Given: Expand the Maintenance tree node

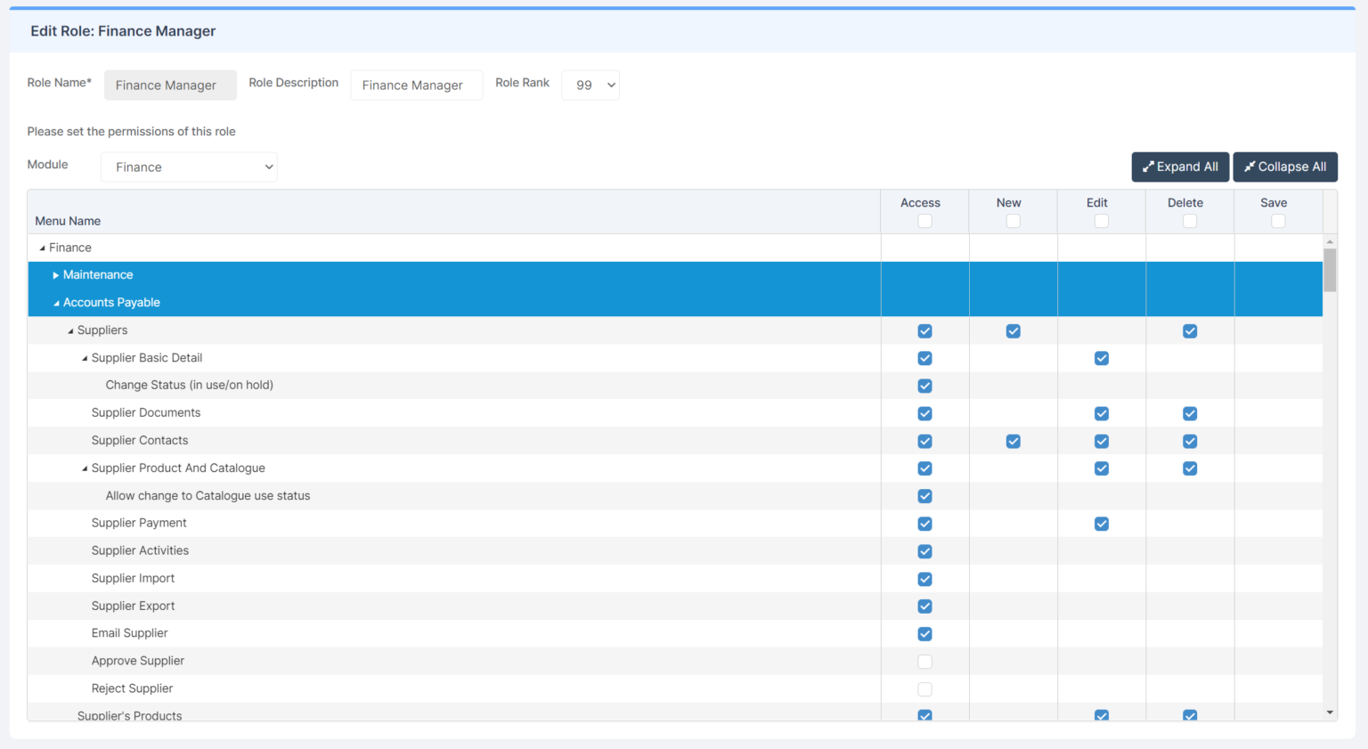Looking at the screenshot, I should tap(55, 274).
